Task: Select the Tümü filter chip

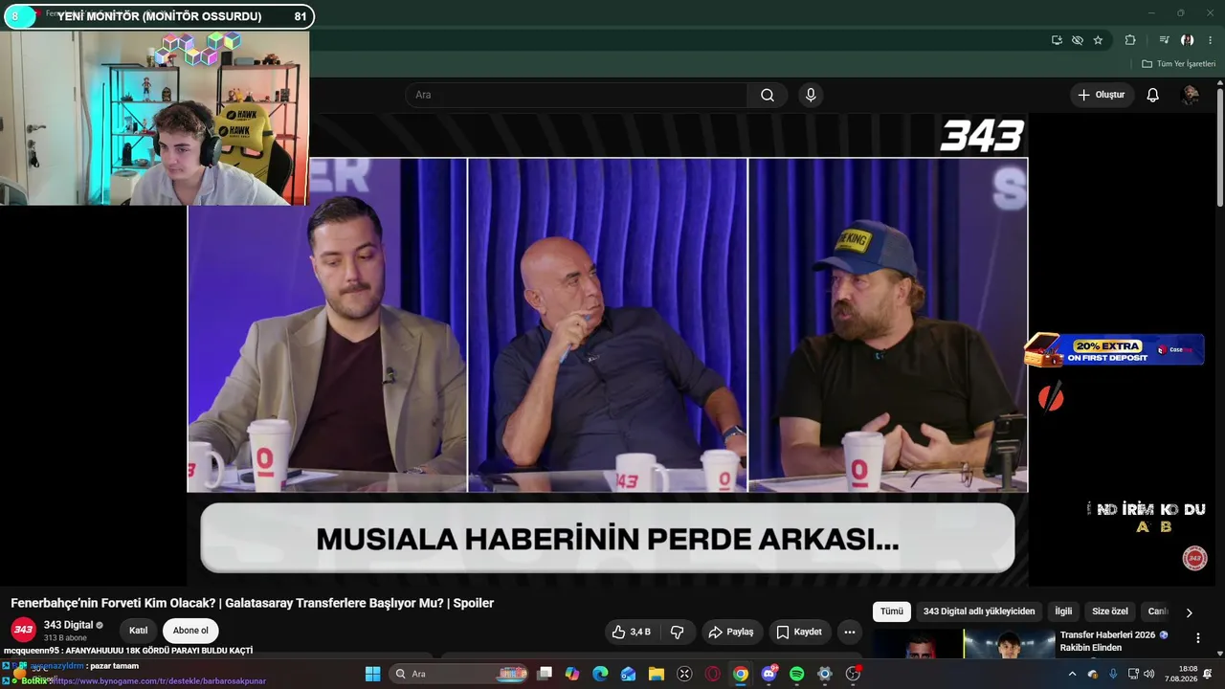Action: 891,611
